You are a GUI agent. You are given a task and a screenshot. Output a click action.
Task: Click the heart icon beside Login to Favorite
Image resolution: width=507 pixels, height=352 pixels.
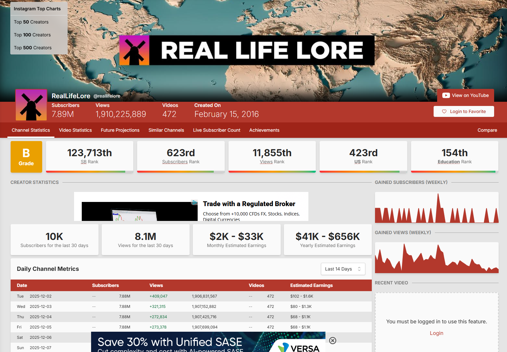[444, 111]
